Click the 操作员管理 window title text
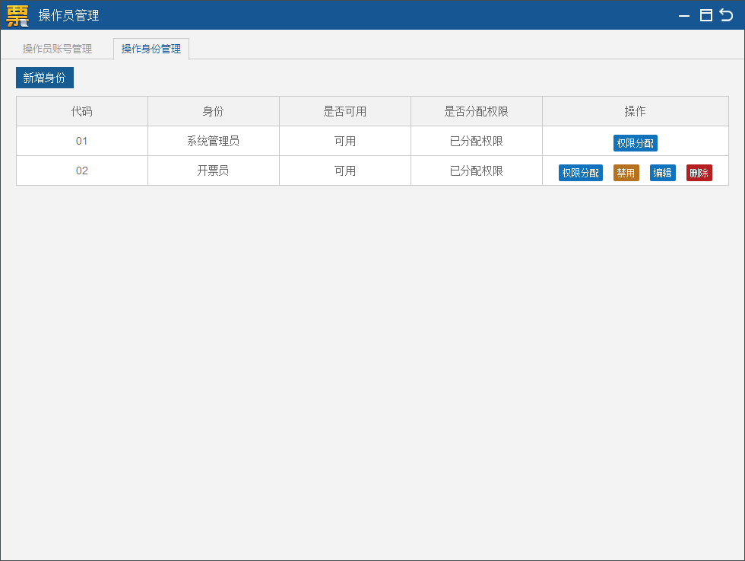 pyautogui.click(x=69, y=16)
